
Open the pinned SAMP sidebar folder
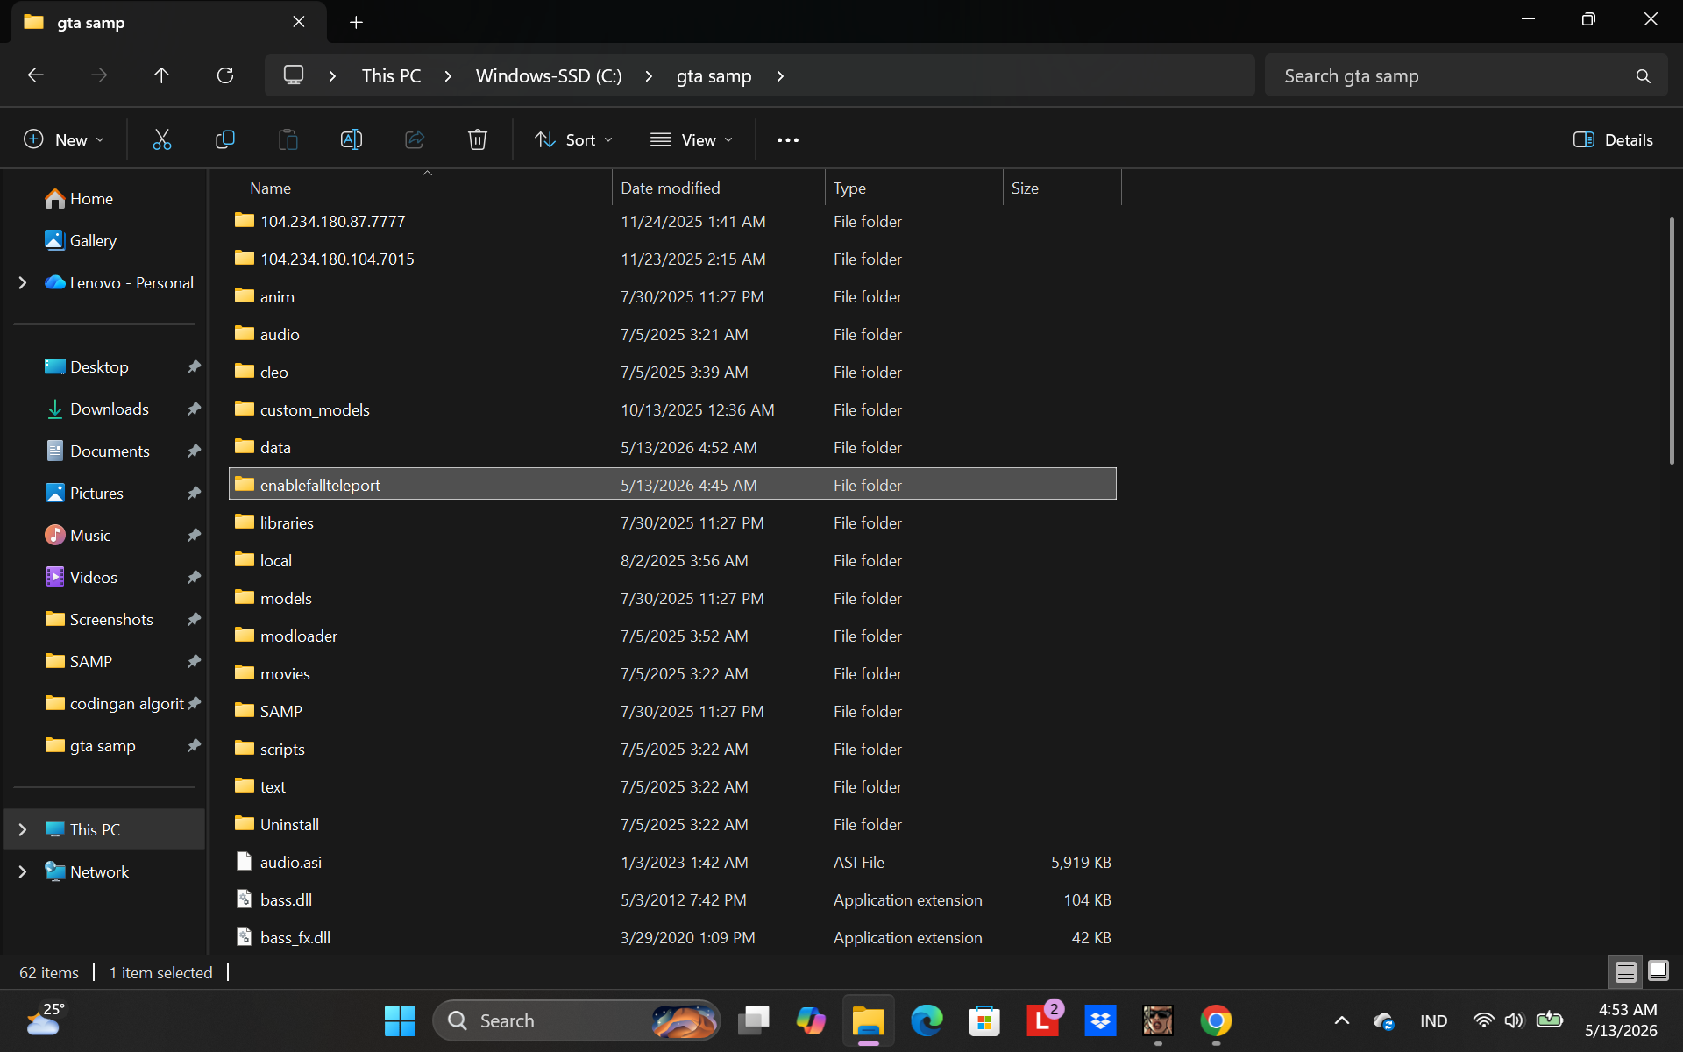pyautogui.click(x=91, y=662)
